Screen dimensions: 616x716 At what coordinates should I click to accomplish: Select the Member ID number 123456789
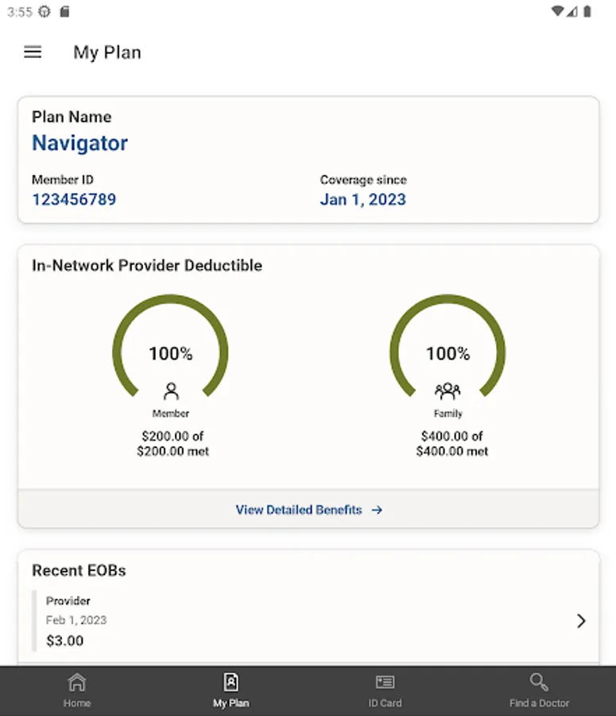[x=74, y=200]
